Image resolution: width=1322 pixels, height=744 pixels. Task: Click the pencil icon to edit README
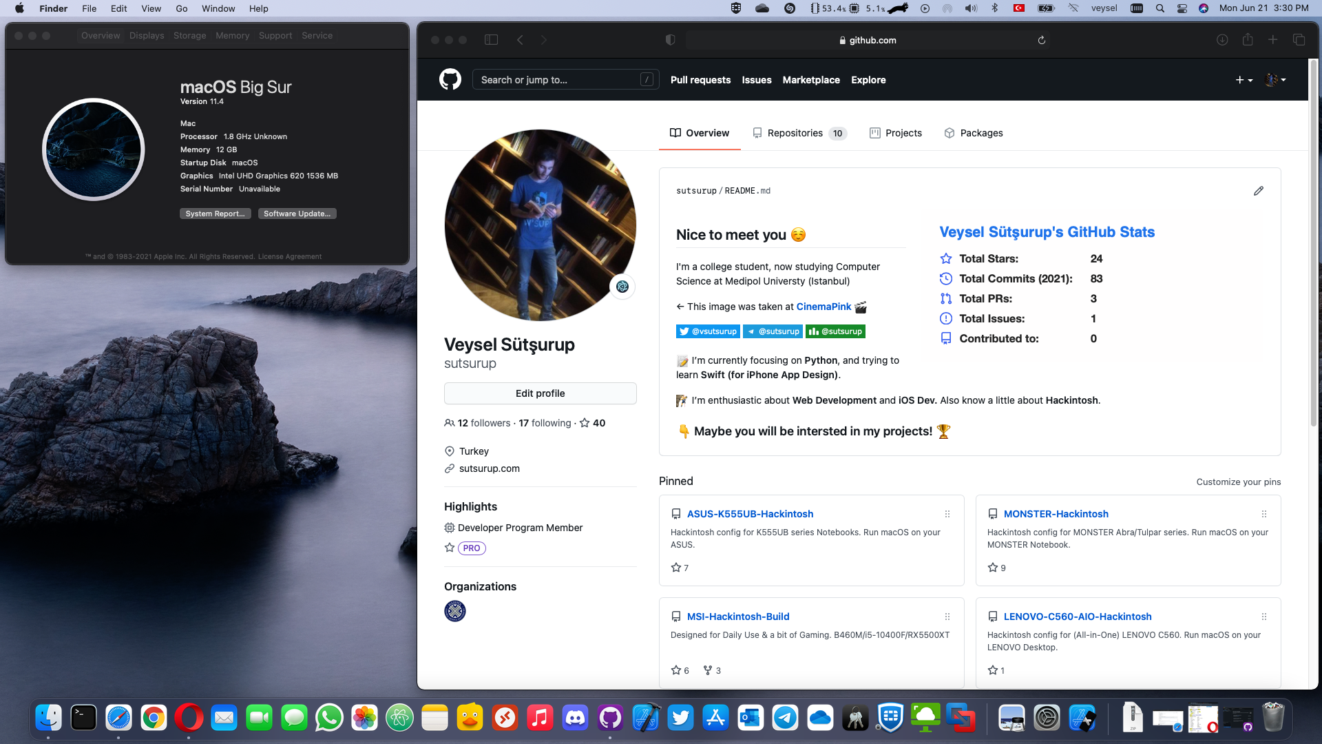[x=1258, y=191]
